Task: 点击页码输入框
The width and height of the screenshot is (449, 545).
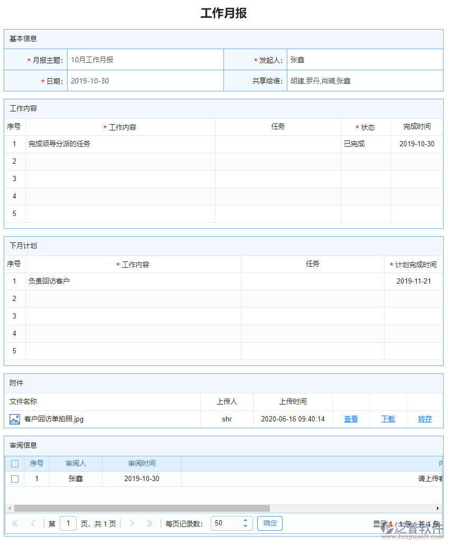Action: tap(68, 523)
